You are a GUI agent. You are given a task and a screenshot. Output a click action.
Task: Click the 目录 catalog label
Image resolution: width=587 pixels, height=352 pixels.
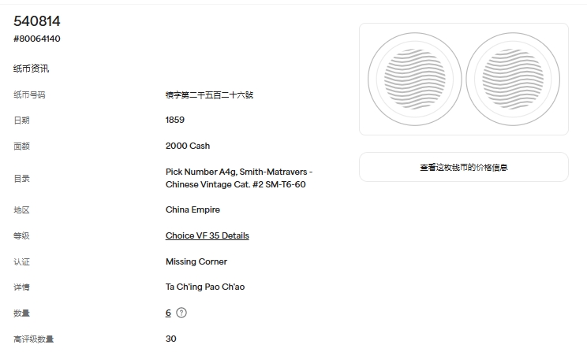[x=21, y=178]
